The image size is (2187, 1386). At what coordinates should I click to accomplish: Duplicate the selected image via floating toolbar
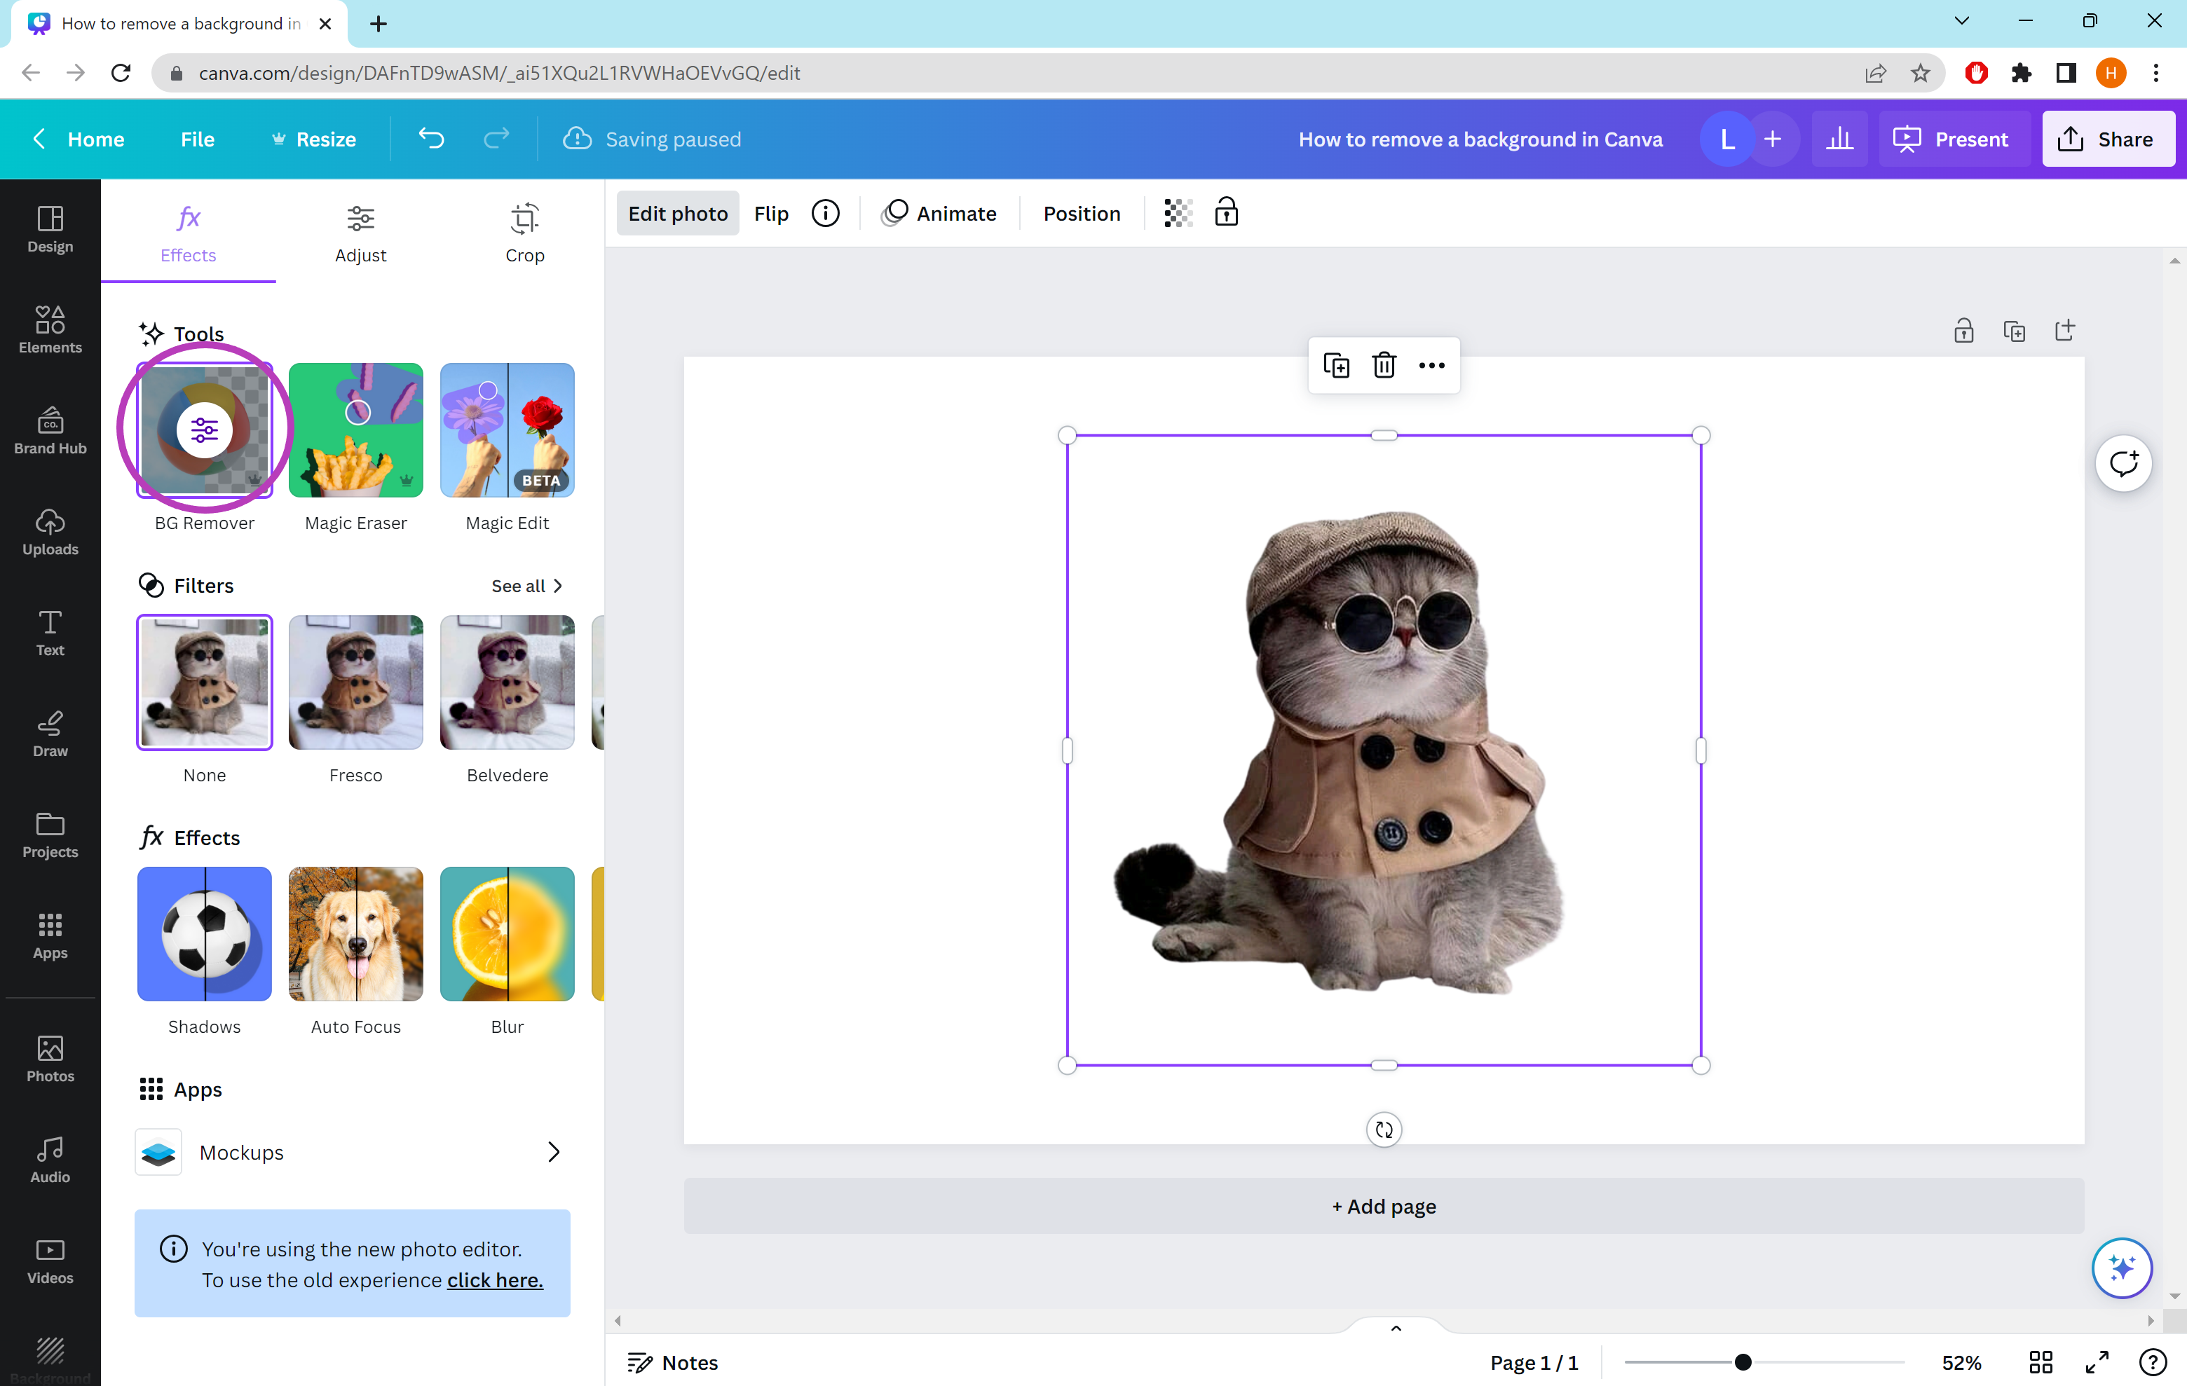click(x=1336, y=365)
